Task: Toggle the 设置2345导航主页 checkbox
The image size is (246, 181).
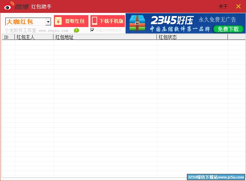Action: click(x=92, y=30)
